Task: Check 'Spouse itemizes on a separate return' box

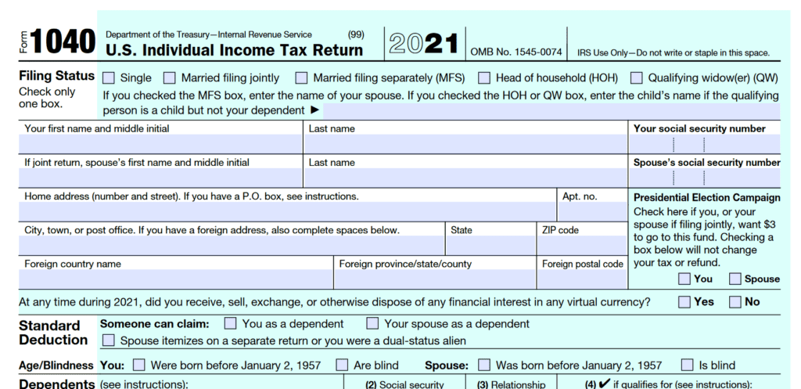Action: tap(108, 340)
